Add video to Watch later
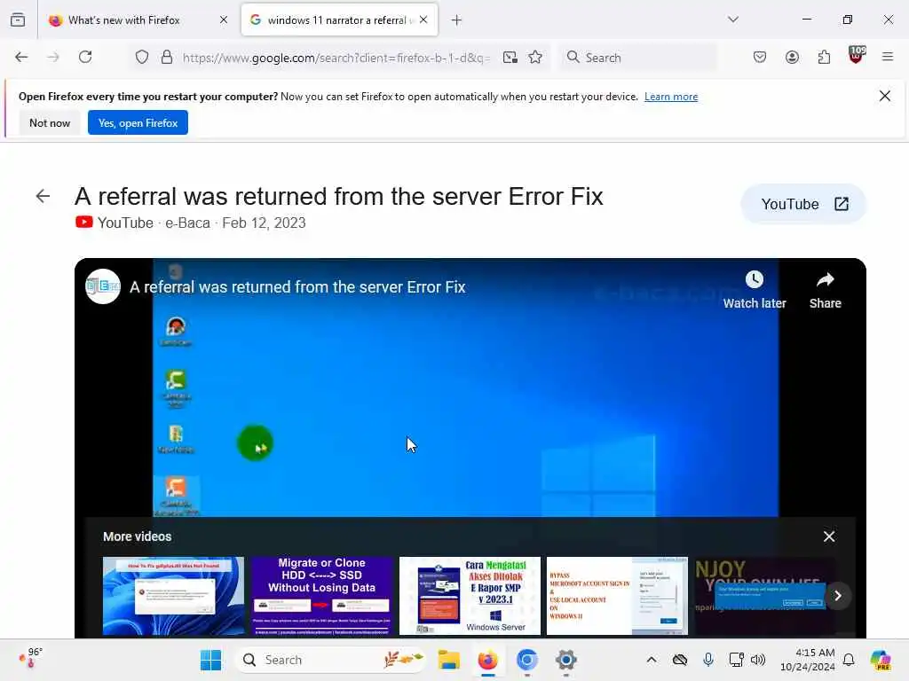Screen dimensions: 909x681 click(755, 291)
